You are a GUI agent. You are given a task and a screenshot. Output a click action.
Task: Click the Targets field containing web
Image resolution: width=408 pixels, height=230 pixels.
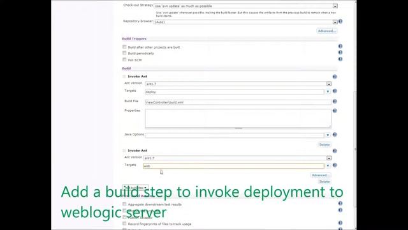[x=234, y=166]
